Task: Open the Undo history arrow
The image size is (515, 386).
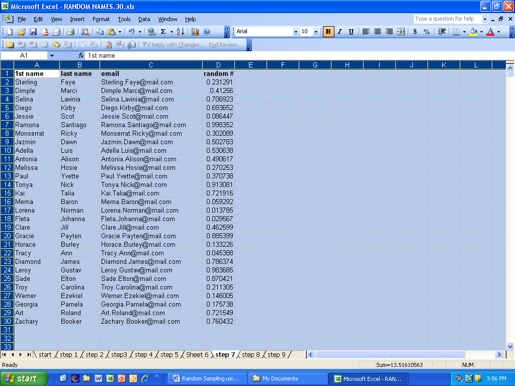Action: pyautogui.click(x=140, y=32)
